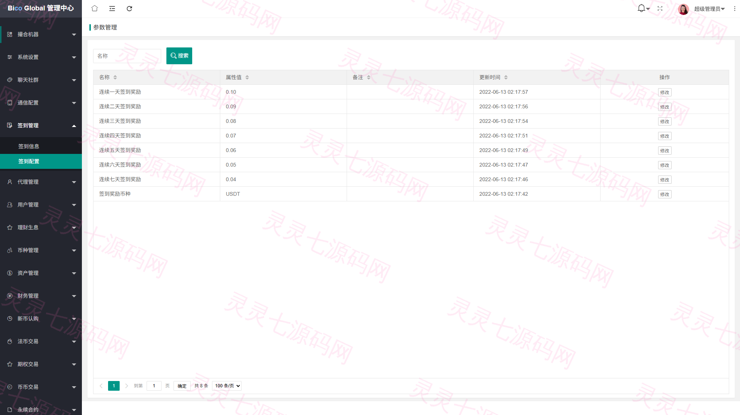
Task: Click the admin avatar picture
Action: (x=684, y=9)
